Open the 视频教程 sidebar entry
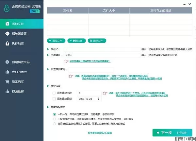Image resolution: width=196 pixels, height=141 pixels. [x=22, y=91]
